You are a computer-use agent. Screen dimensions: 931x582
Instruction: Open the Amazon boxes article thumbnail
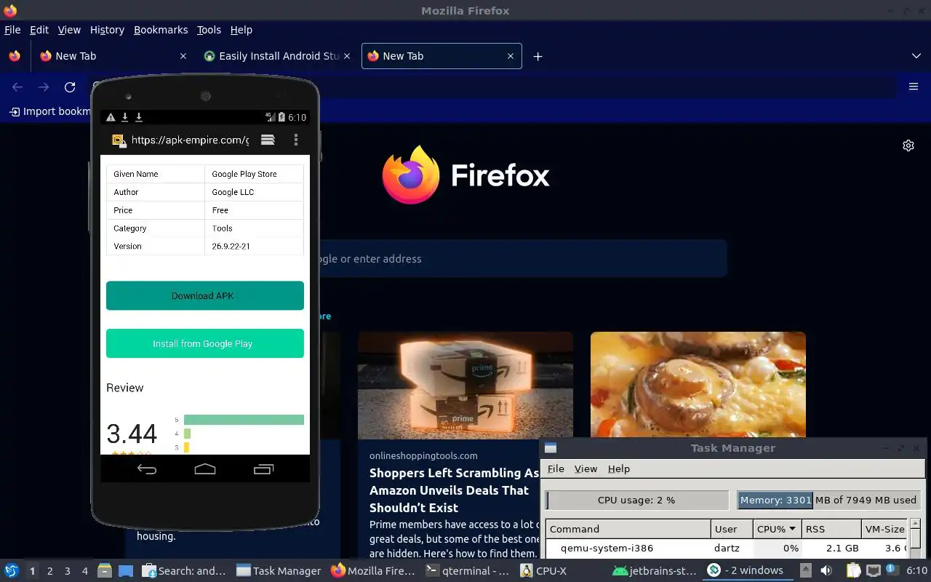(465, 385)
